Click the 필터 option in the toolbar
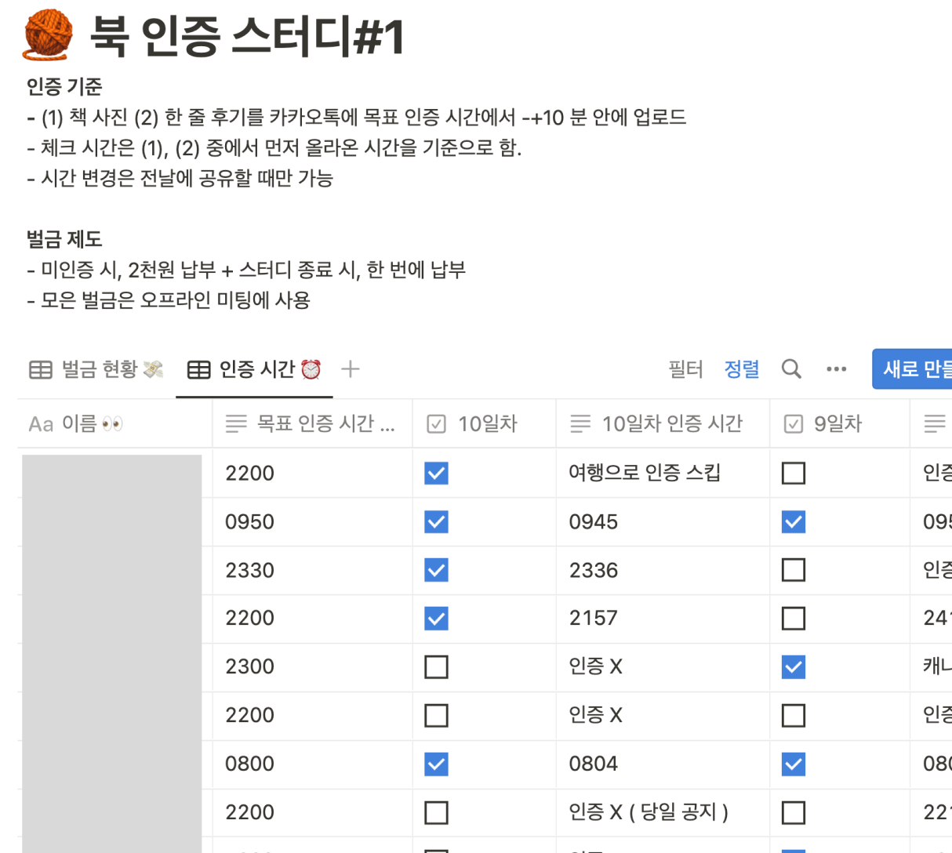 [686, 368]
